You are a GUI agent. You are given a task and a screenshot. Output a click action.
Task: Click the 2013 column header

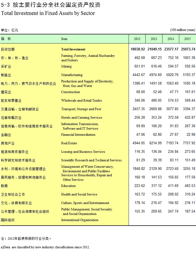click(154, 39)
